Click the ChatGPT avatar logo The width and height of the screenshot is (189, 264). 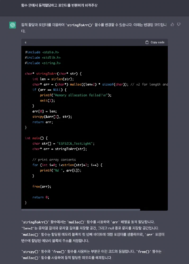pyautogui.click(x=12, y=25)
